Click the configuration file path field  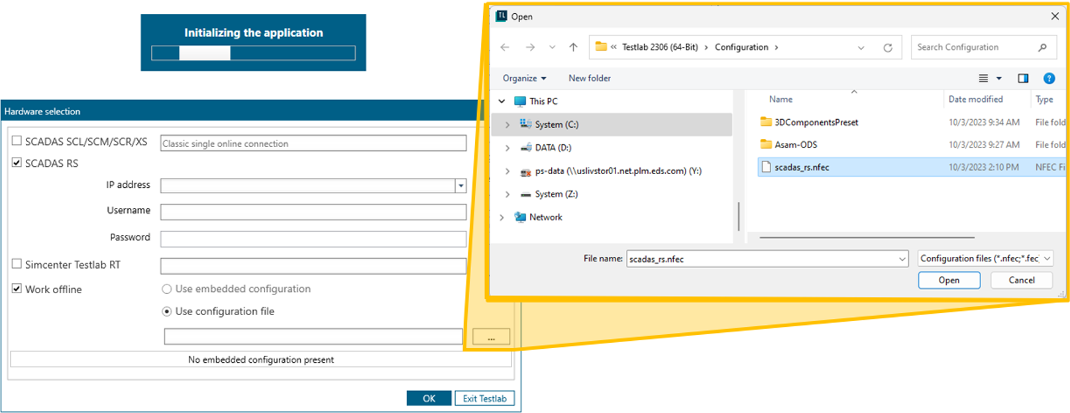[x=313, y=336]
